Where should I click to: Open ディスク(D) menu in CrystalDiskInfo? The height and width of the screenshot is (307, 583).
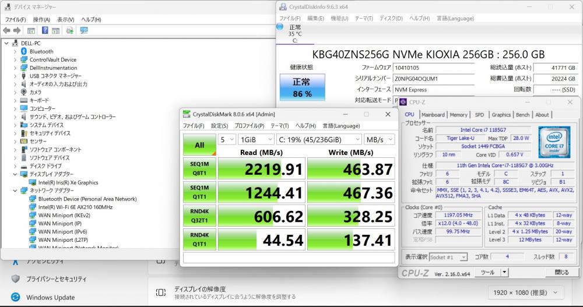[391, 18]
